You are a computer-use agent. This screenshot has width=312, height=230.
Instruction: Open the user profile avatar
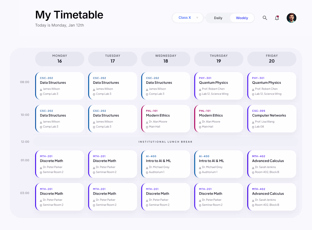tap(291, 18)
